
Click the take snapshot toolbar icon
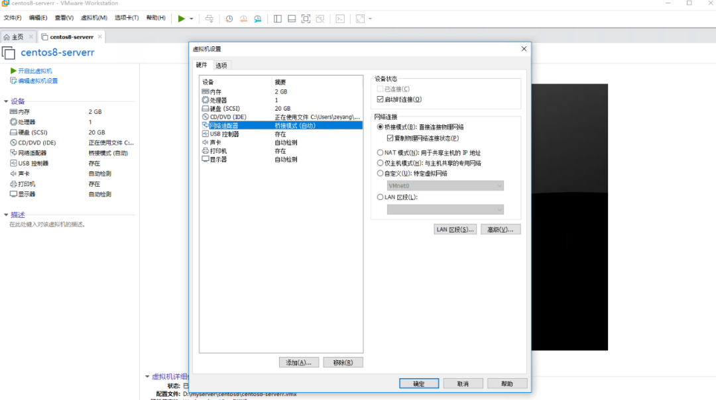[229, 19]
